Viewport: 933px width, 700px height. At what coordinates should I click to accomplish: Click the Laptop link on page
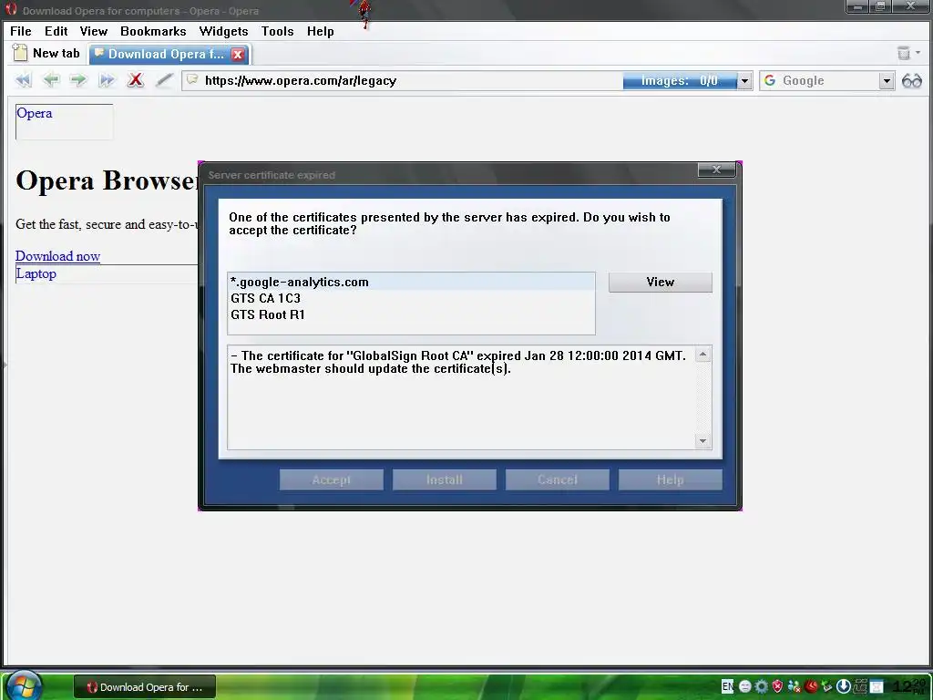36,273
